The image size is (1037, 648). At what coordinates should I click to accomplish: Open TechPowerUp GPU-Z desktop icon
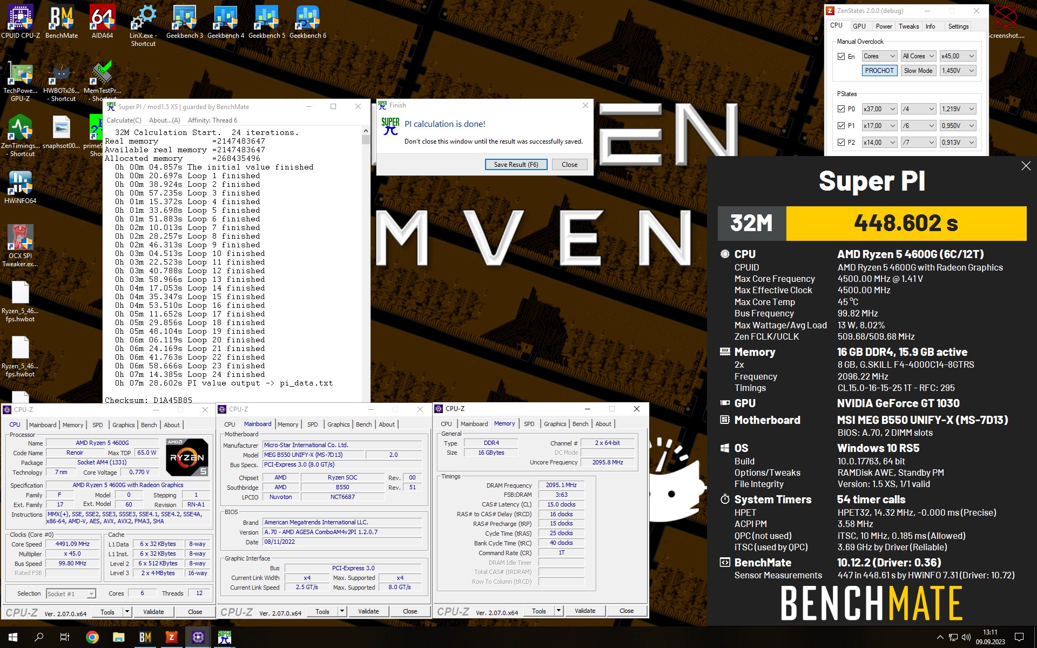click(21, 82)
